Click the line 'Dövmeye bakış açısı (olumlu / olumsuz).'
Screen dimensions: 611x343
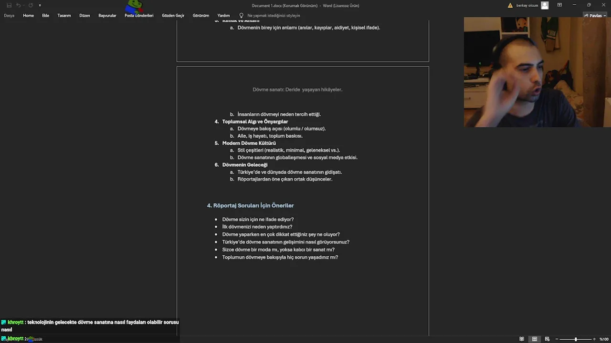(x=282, y=129)
